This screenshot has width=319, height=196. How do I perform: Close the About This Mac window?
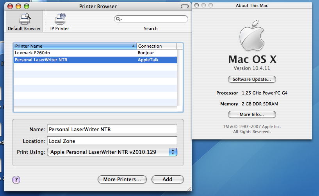[196, 5]
